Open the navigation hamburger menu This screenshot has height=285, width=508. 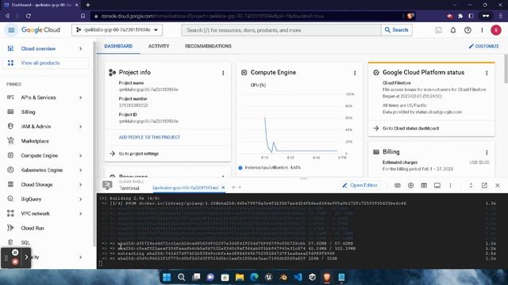[11, 30]
